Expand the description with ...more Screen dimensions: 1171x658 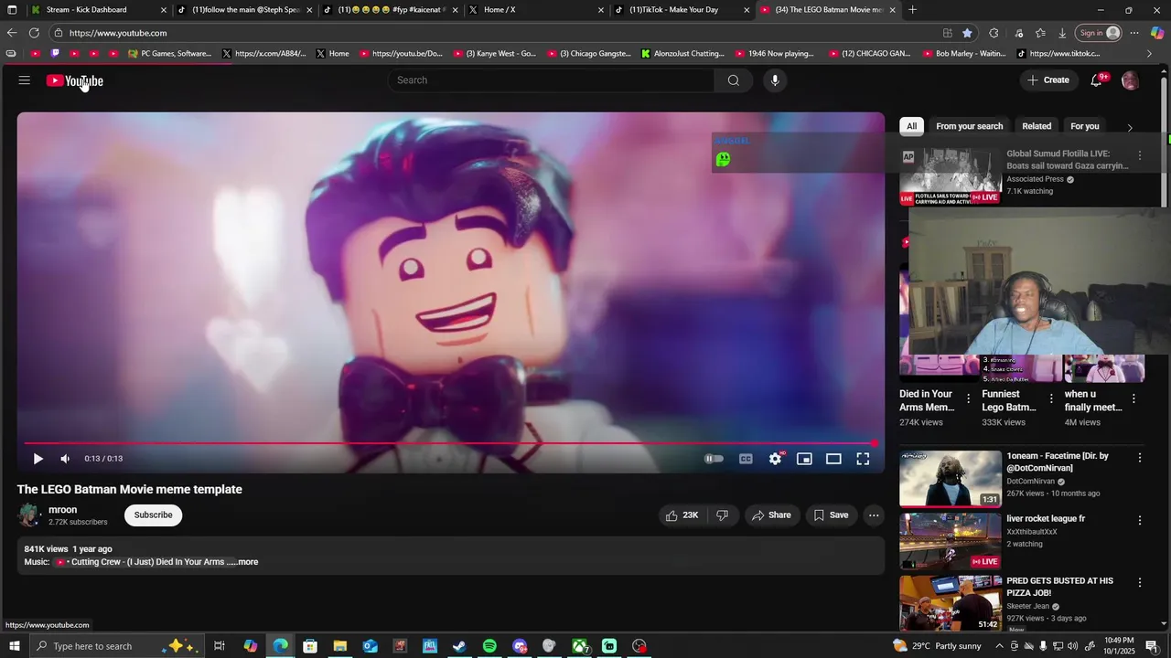246,562
